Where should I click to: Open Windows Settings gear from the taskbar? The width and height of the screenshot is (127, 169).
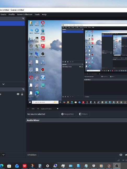[x=48, y=166]
